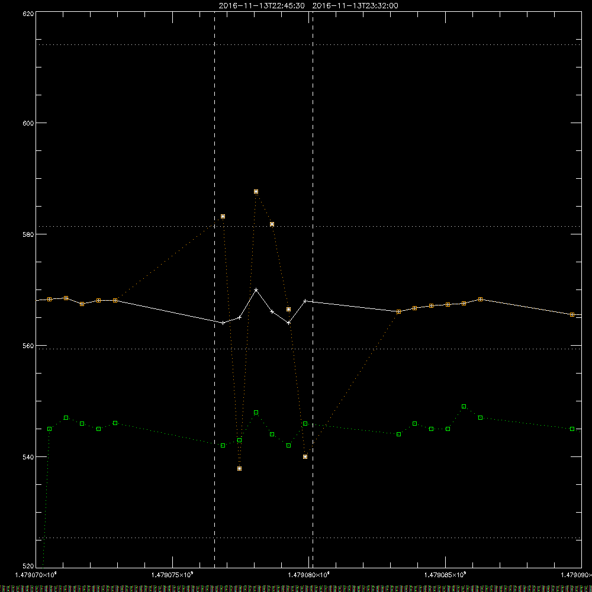This screenshot has width=592, height=592.
Task: Pick the highest green square marker near 549
Action: (x=464, y=407)
